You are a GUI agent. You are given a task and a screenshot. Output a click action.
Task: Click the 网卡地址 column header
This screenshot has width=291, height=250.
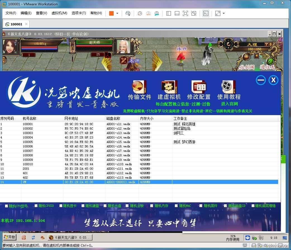84,118
